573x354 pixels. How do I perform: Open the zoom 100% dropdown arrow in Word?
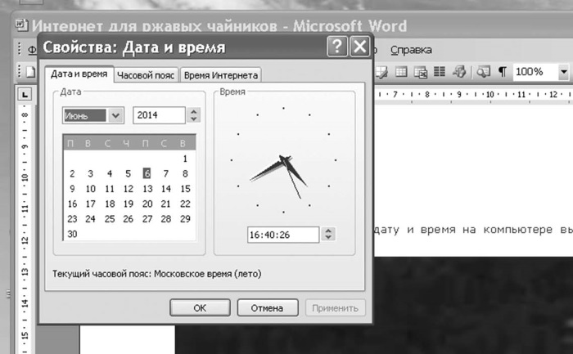564,71
